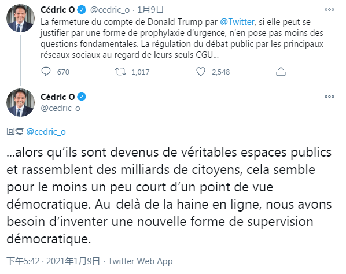The image size is (346, 274).
Task: Open the second tweet's three-dot menu
Action: [x=329, y=97]
